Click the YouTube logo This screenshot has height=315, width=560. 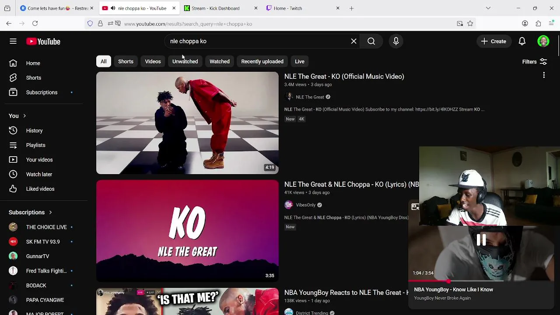pyautogui.click(x=43, y=42)
